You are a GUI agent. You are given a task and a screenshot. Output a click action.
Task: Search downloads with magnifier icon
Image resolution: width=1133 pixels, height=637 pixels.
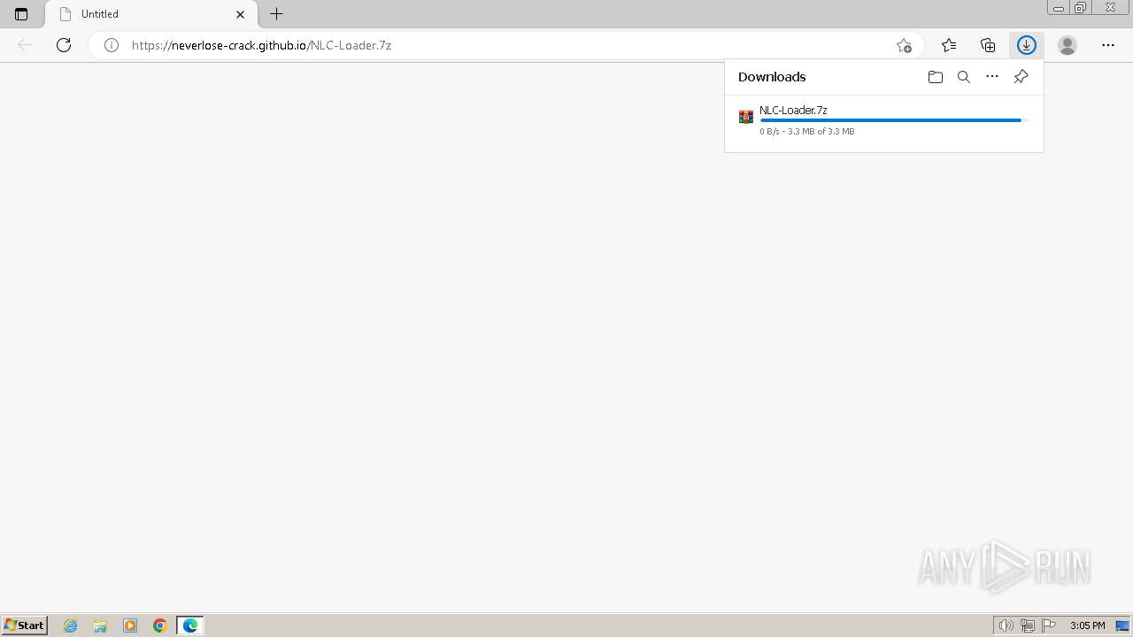tap(964, 77)
